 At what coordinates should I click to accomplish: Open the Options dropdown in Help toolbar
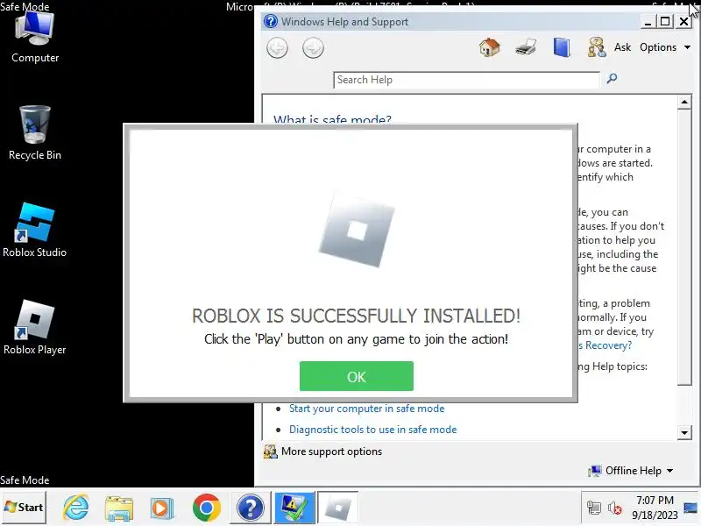pyautogui.click(x=665, y=47)
